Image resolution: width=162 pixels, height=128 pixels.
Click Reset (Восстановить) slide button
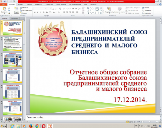pos(26,10)
